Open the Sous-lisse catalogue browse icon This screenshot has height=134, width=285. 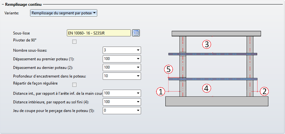(136, 33)
